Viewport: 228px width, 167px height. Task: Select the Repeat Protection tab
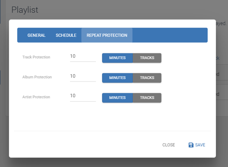click(x=107, y=35)
